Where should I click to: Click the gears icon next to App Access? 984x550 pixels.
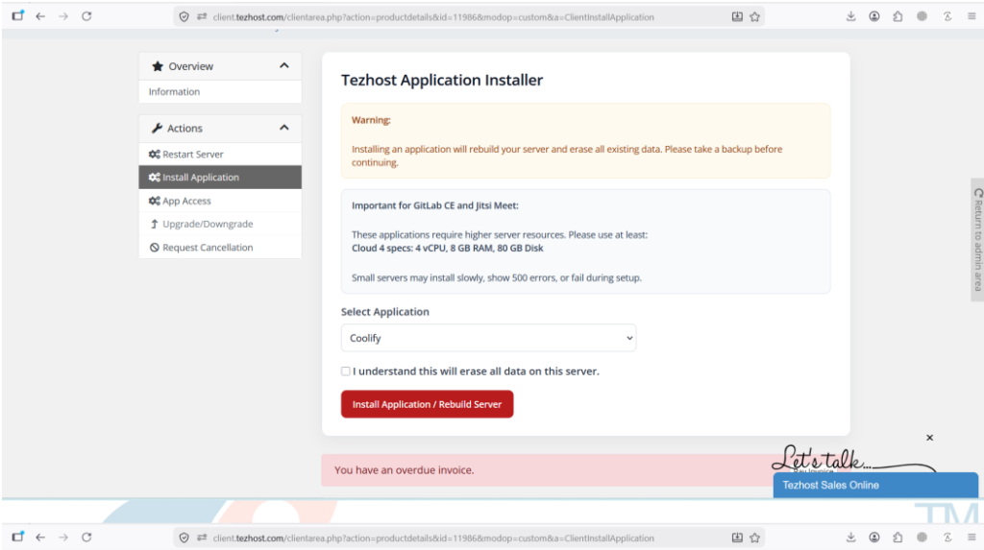click(x=155, y=201)
